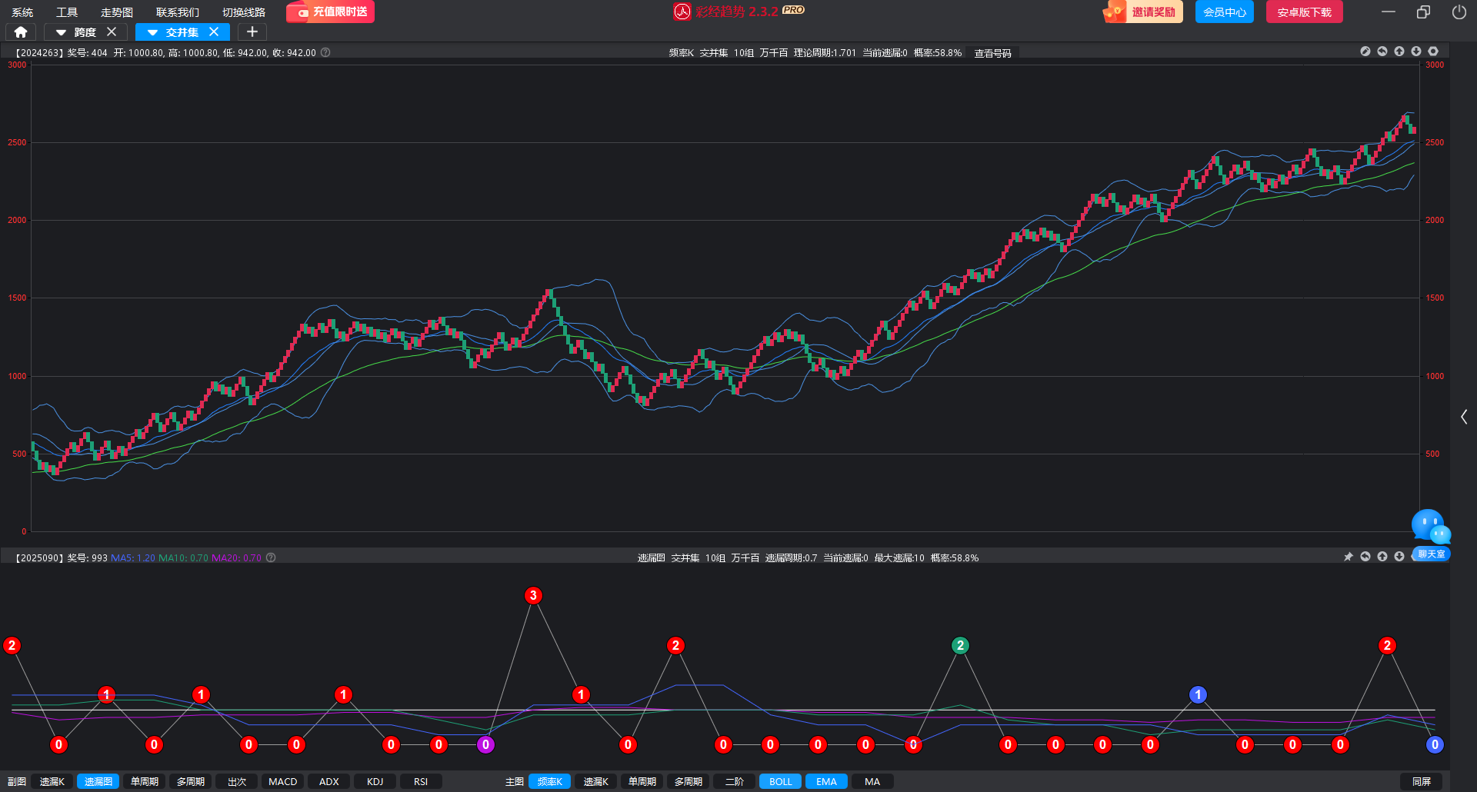
Task: Click the pin icon on the sub chart
Action: tap(1349, 557)
